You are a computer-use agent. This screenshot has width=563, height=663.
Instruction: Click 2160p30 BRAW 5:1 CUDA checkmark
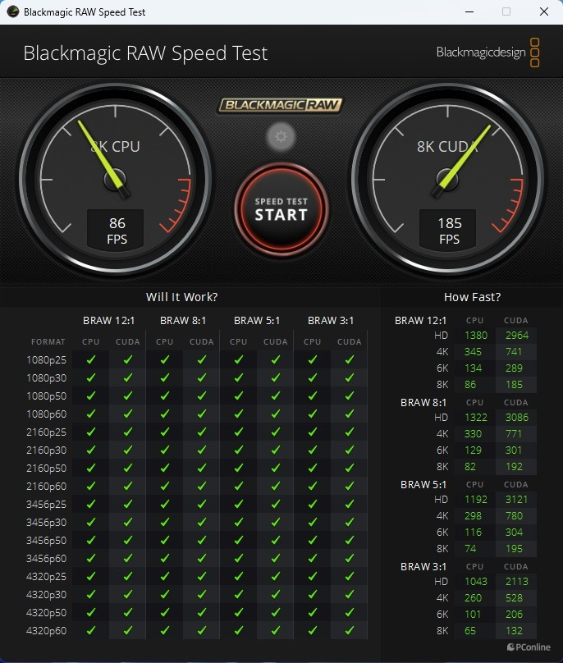276,450
